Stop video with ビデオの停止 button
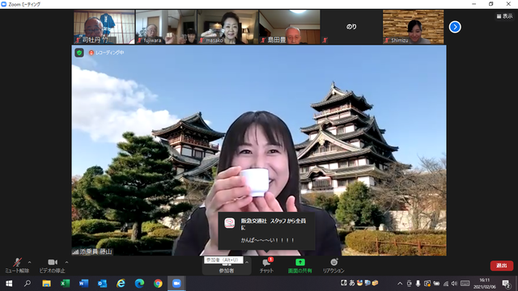Image resolution: width=518 pixels, height=291 pixels. (52, 266)
